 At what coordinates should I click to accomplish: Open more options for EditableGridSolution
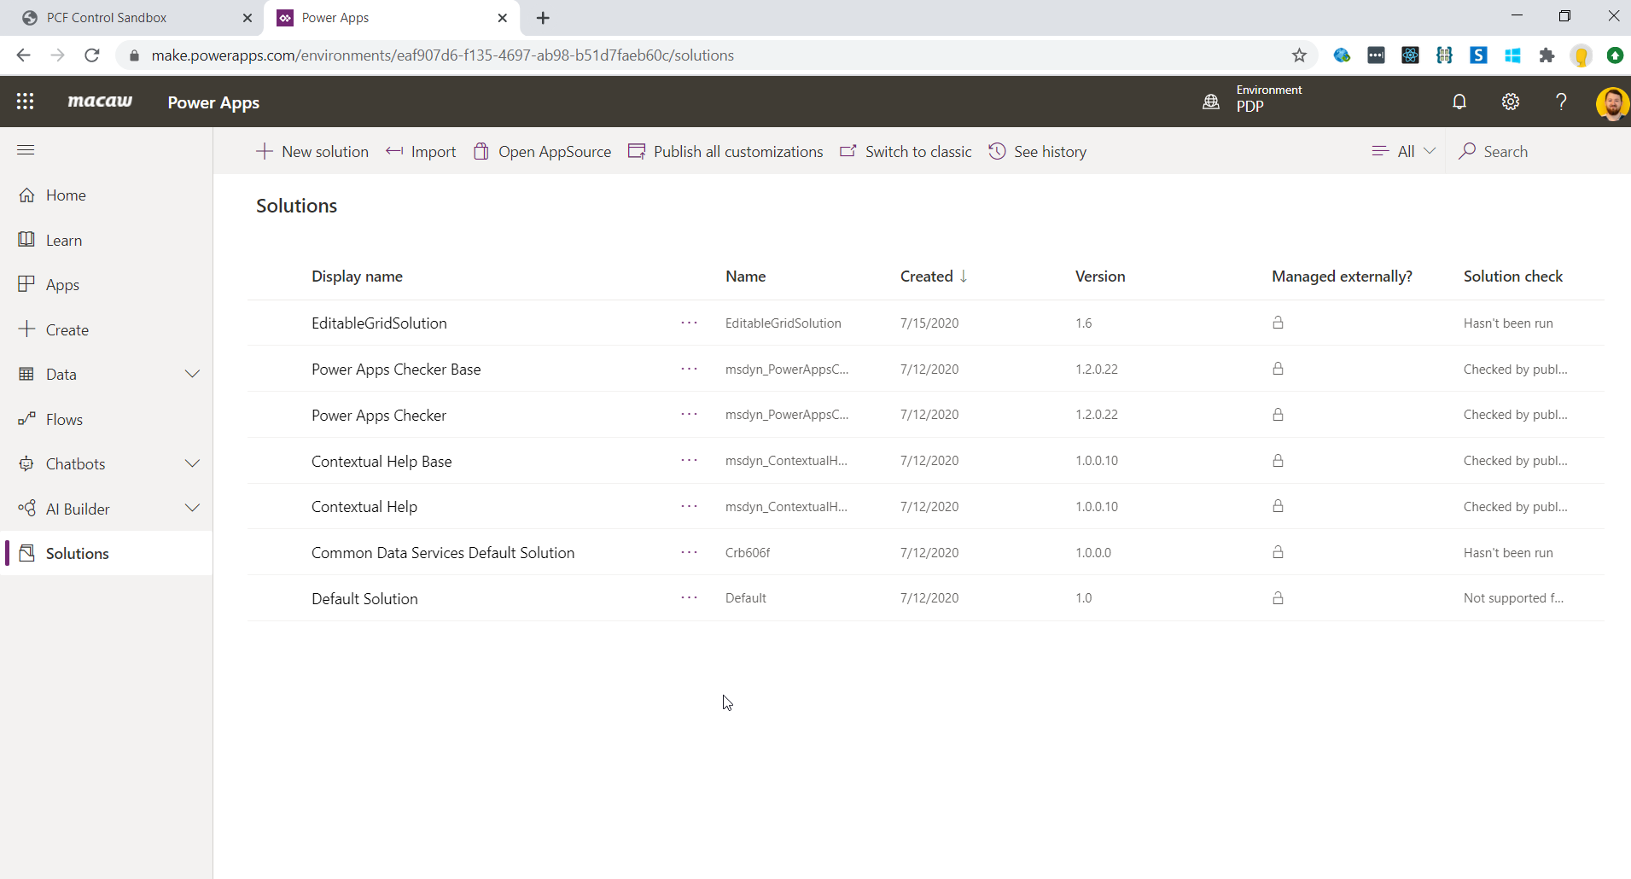tap(690, 323)
